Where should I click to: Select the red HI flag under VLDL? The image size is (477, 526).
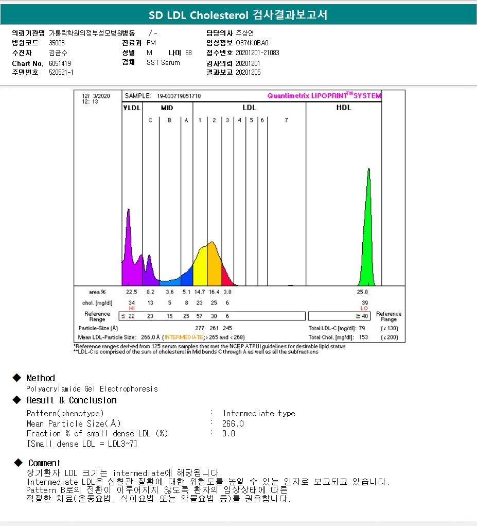pos(132,308)
